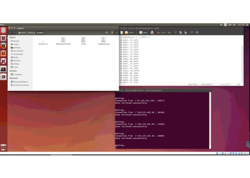This screenshot has height=178, width=250.
Task: Go forward in the Files window
Action: [x=14, y=32]
